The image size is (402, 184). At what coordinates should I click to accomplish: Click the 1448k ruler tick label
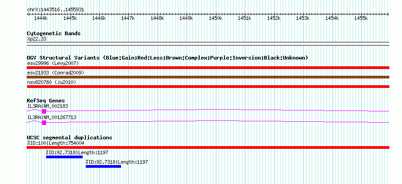[157, 18]
